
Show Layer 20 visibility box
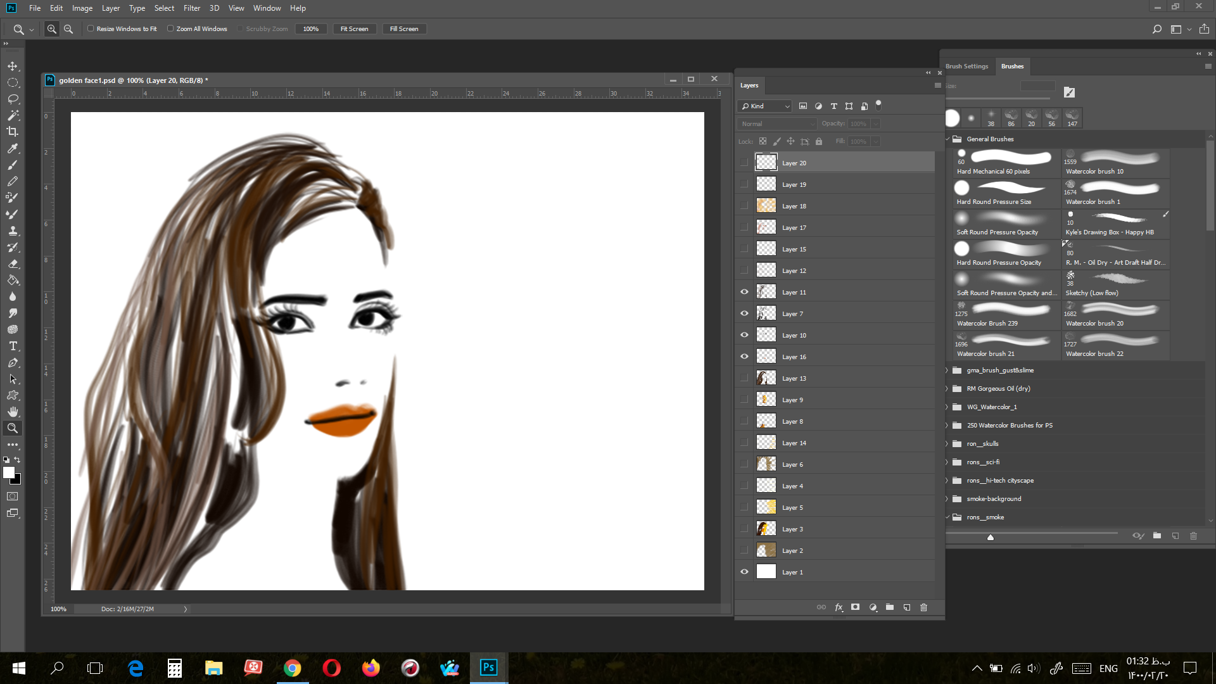click(744, 163)
